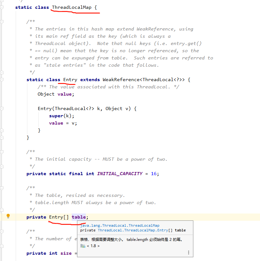The width and height of the screenshot is (260, 261).
Task: Collapse the 'The table, resized' comment block
Action: [x=2, y=188]
